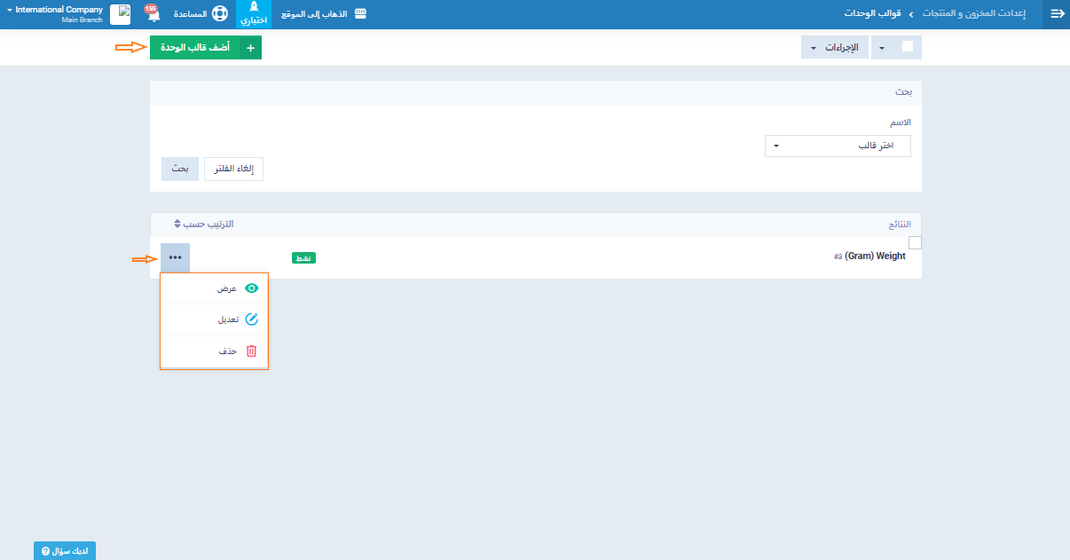Click the notification bell icon
The height and width of the screenshot is (560, 1070).
coord(152,15)
